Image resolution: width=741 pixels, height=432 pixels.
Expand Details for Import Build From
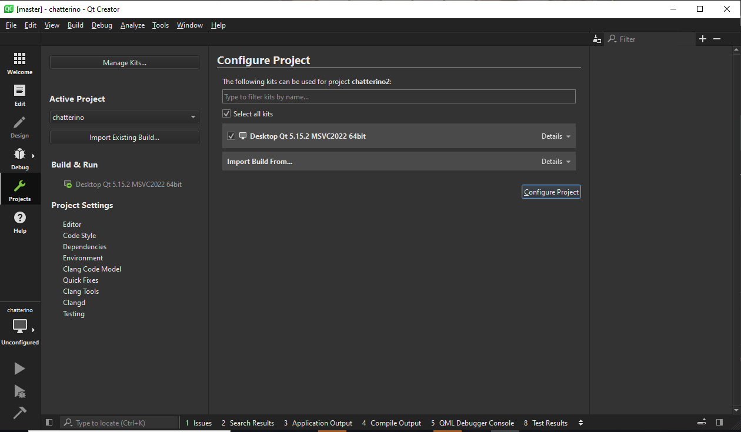click(x=556, y=162)
